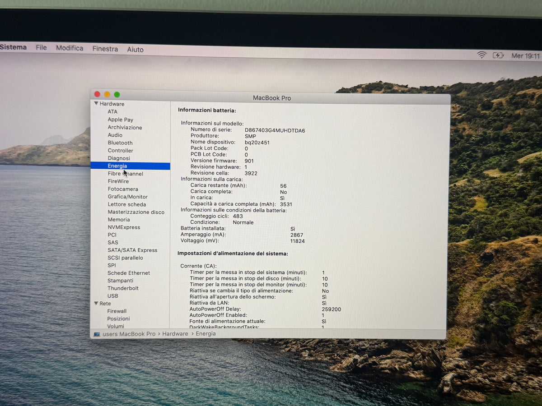The height and width of the screenshot is (406, 542).
Task: Select Fotocamera in the sidebar
Action: [x=123, y=189]
